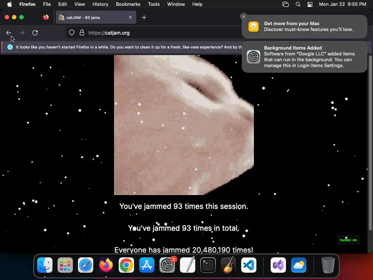Screen dimensions: 373x280
Task: Open the Edit menu
Action: tap(63, 4)
